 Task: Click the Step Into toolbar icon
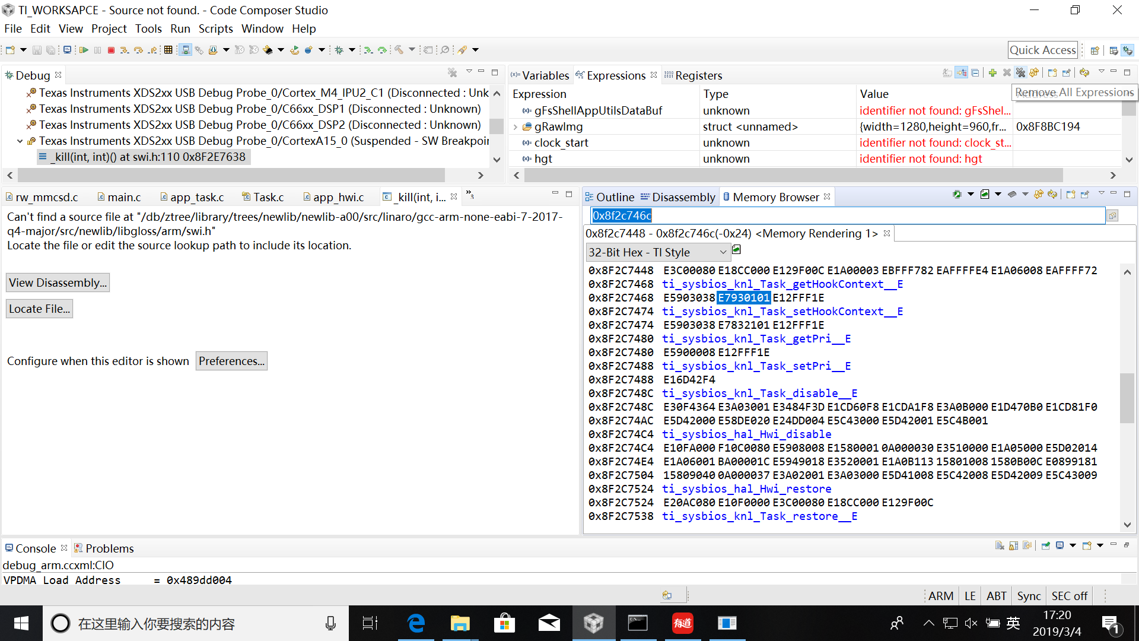tap(124, 50)
